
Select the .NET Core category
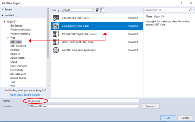point(16,42)
